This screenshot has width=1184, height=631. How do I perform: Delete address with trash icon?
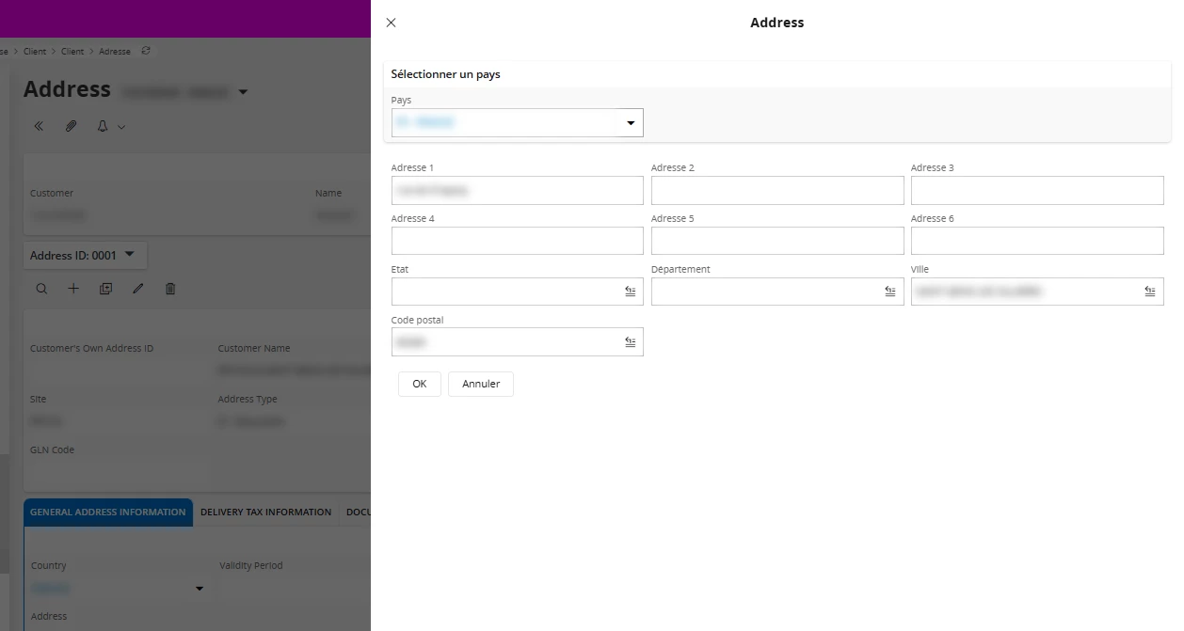click(170, 289)
